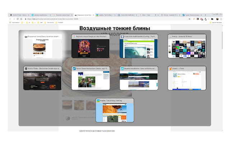Screen dimensions: 230x144
Task: Switch to the Fabue browser tab
Action: (149, 15)
